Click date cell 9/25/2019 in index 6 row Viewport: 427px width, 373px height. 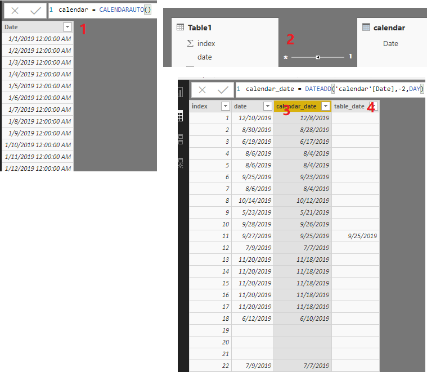(253, 177)
